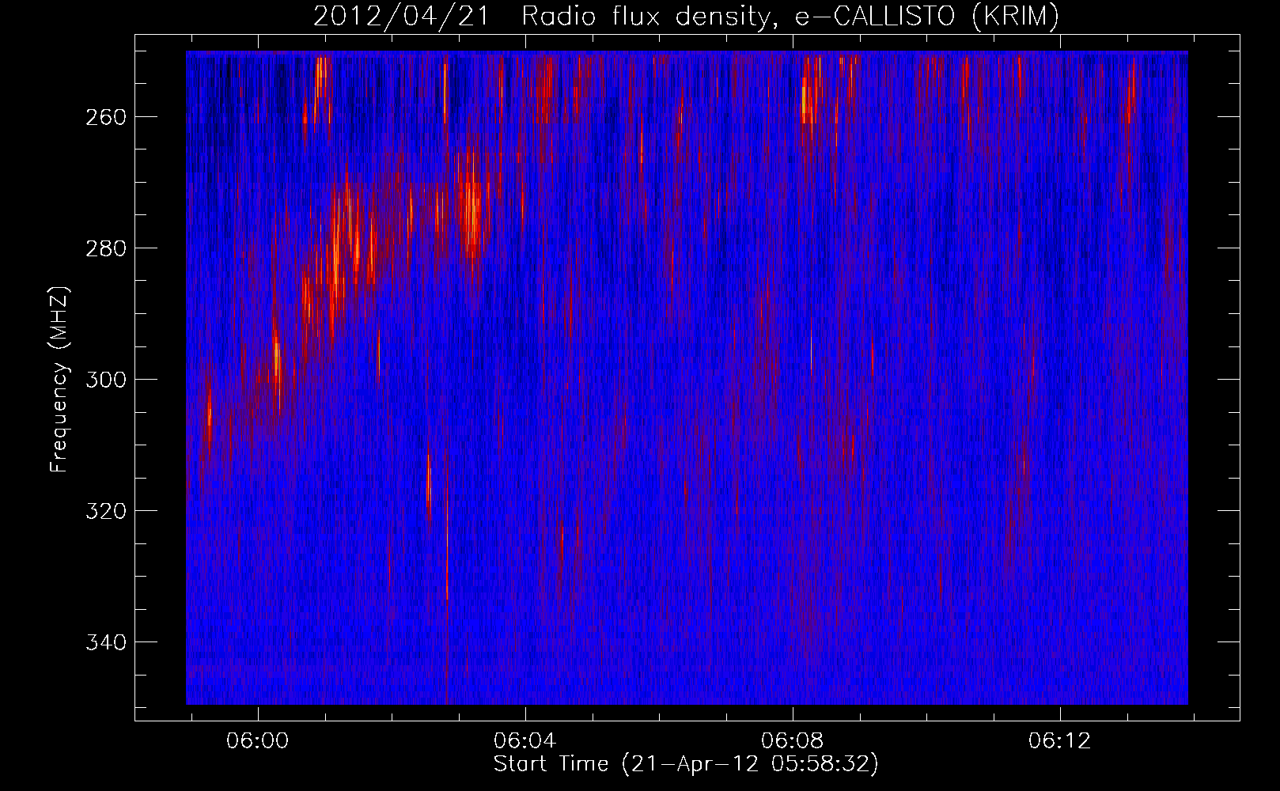Click the 06:08 time tick label
The height and width of the screenshot is (791, 1280).
click(x=792, y=741)
